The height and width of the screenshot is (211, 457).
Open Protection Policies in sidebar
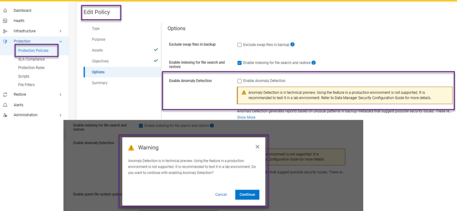[x=33, y=51]
